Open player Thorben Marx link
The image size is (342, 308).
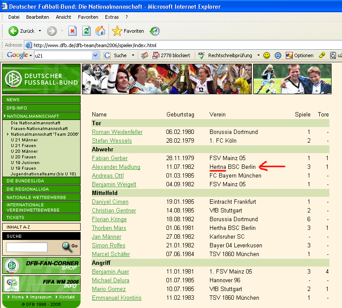click(x=109, y=228)
